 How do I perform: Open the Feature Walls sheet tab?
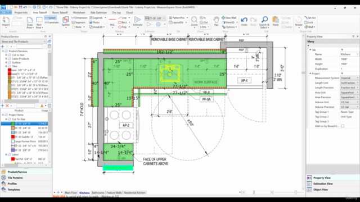pos(114,192)
